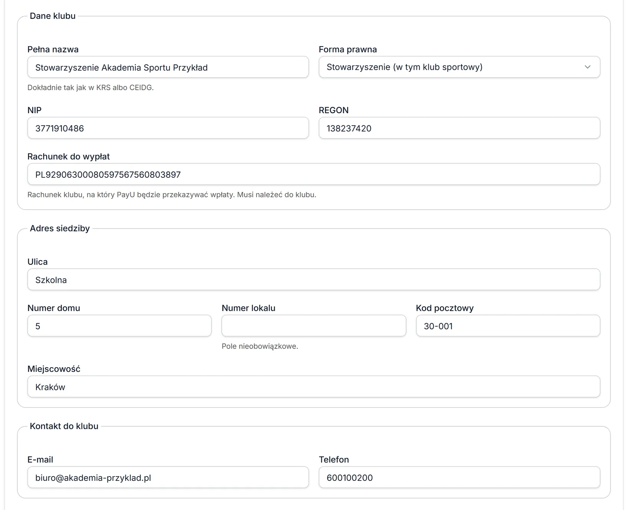
Task: Click the Dane klubu section legend
Action: point(53,16)
